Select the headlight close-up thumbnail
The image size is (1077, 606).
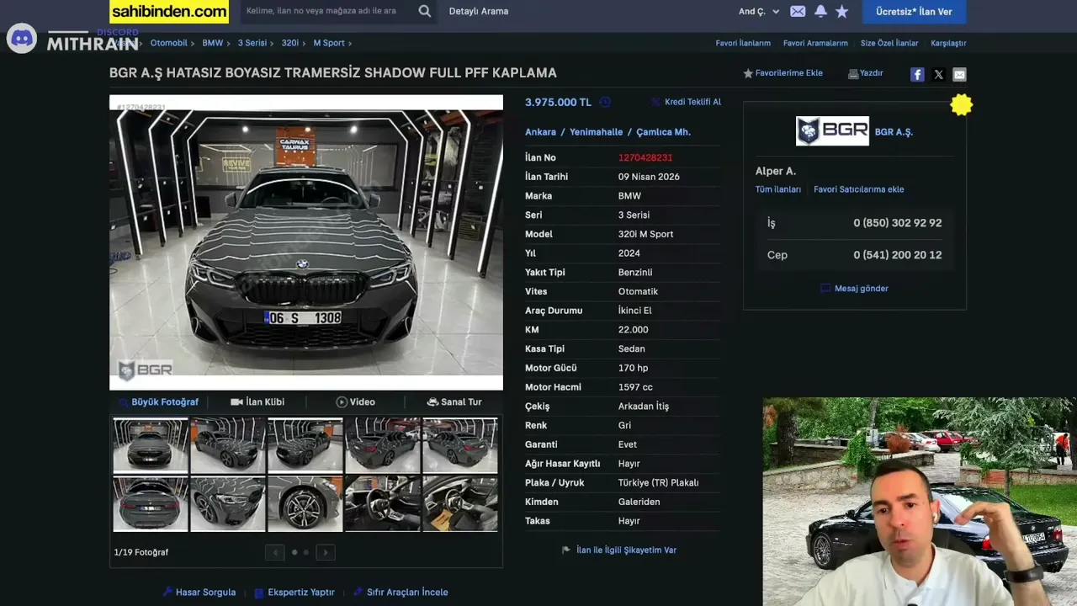[228, 504]
